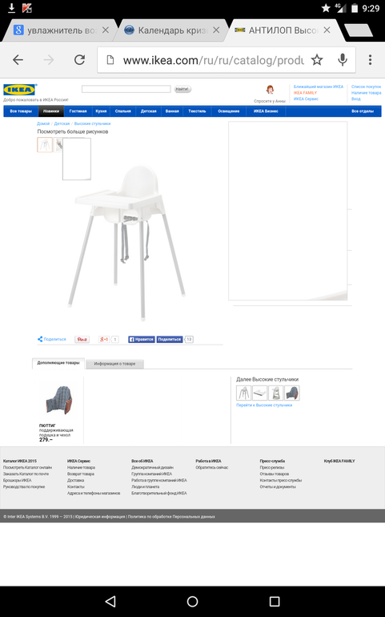
Task: Focus the IKEA site search field
Action: click(126, 89)
